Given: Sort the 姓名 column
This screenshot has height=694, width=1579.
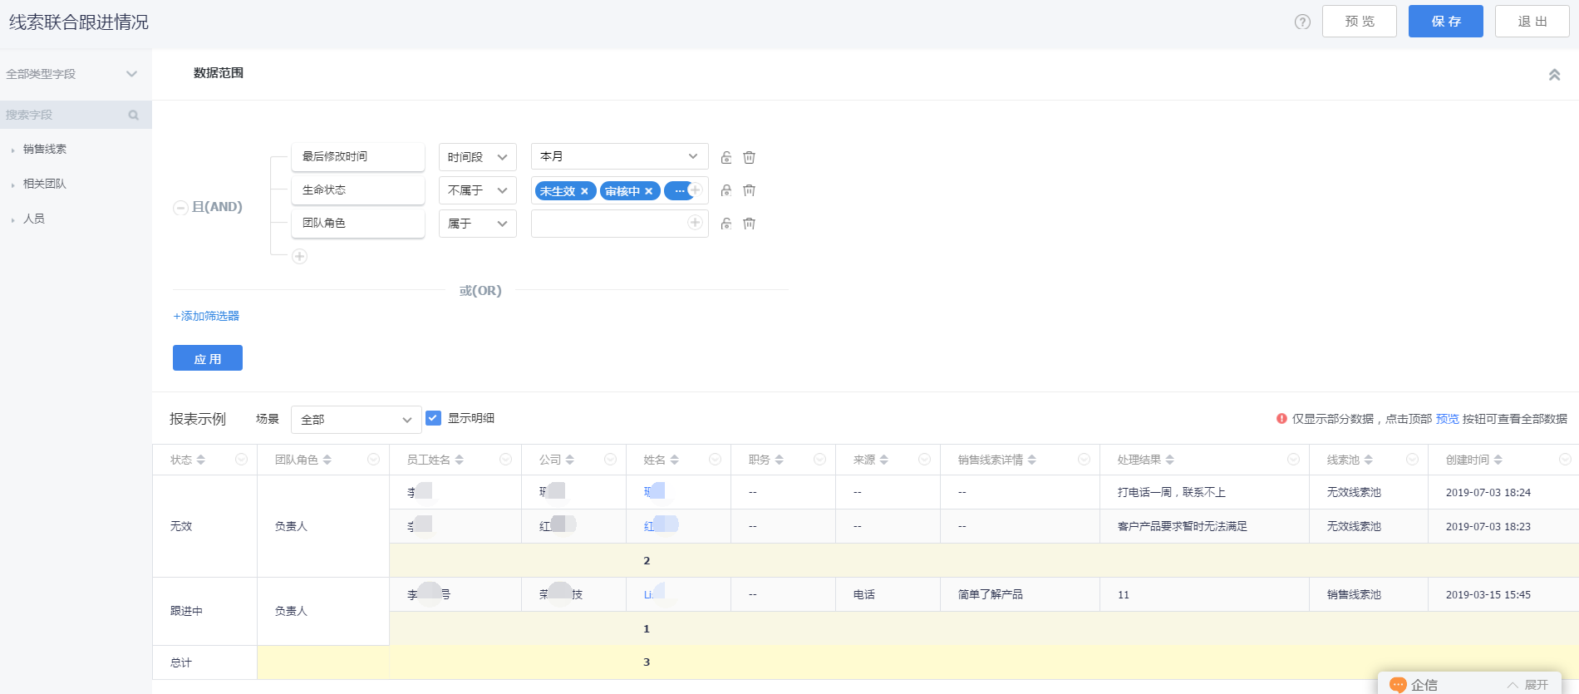Looking at the screenshot, I should [675, 460].
